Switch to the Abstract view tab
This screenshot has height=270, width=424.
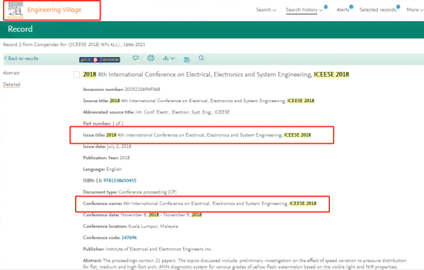click(11, 73)
